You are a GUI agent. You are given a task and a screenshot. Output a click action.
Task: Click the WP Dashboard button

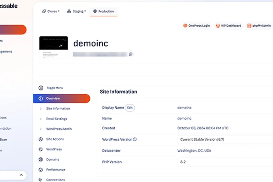229,26
